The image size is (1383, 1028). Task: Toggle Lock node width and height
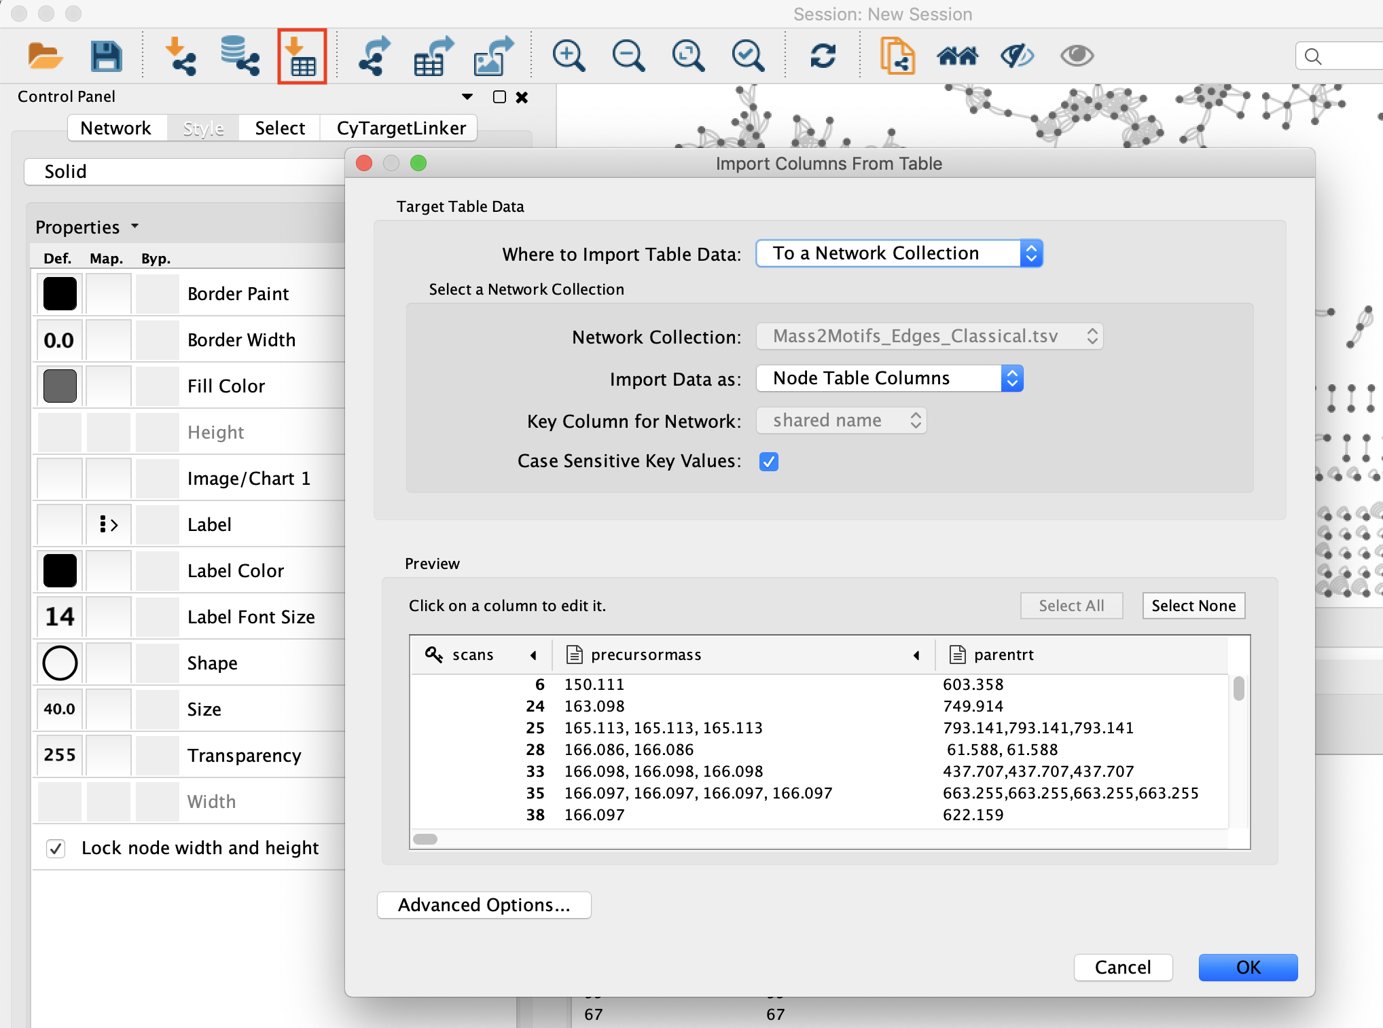(56, 848)
